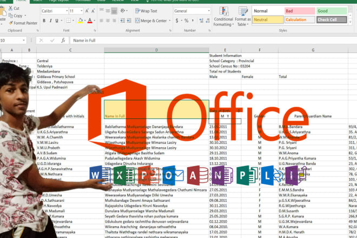
Task: Activate the Format Painter brush
Action: [10, 23]
